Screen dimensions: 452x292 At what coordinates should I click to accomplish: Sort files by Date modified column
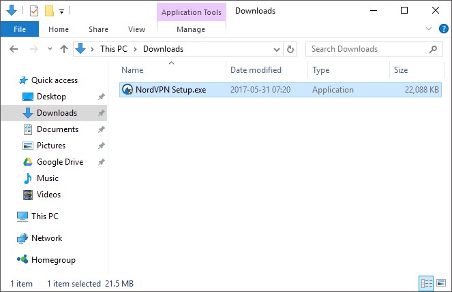[256, 70]
